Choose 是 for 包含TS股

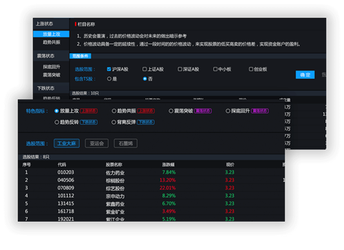point(109,79)
